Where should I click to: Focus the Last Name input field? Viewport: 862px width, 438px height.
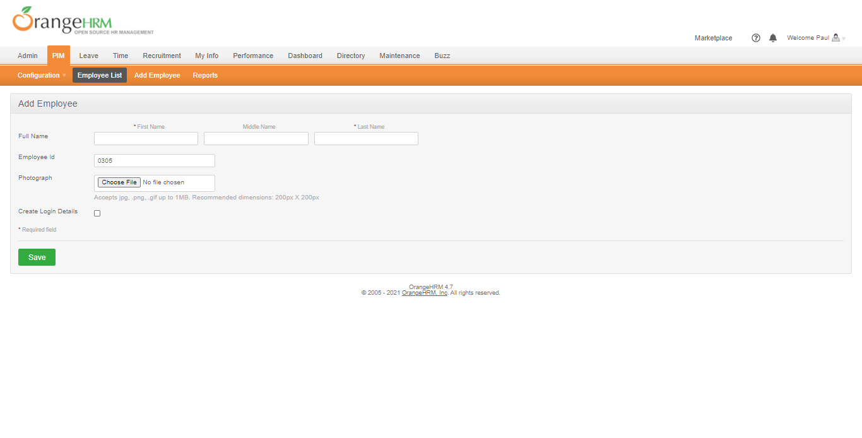click(x=366, y=138)
